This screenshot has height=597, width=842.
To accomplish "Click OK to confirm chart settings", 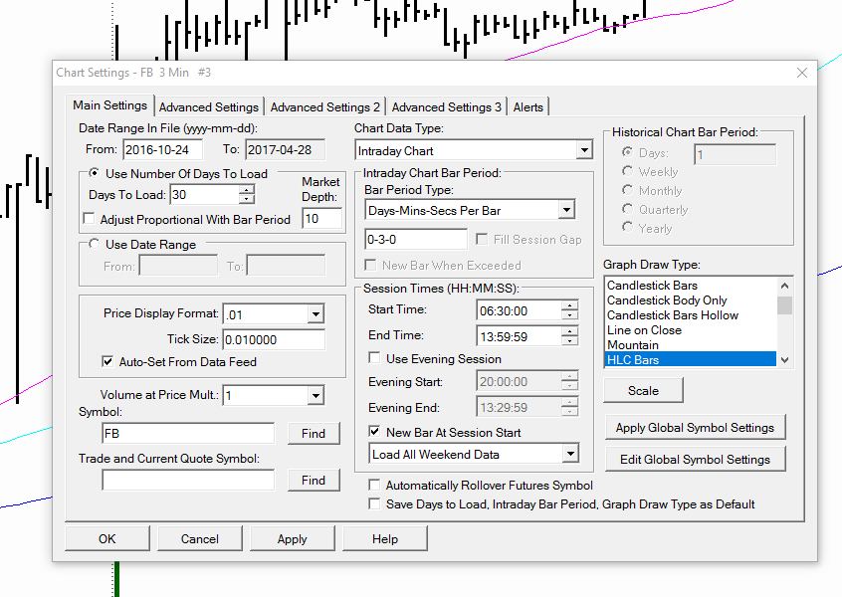I will [106, 538].
